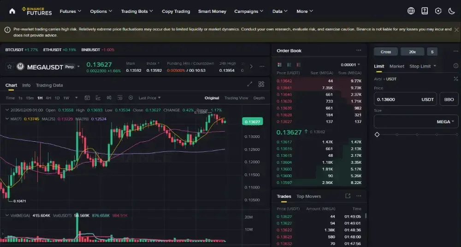Select the 1D time interval

(57, 98)
